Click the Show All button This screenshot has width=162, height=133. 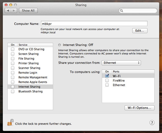[x=28, y=11]
